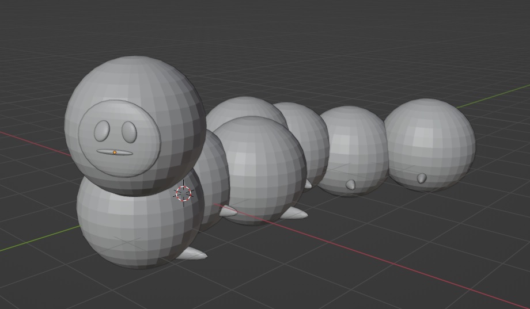Select the small foot on the rearmost sphere
The width and height of the screenshot is (530, 309).
coord(422,178)
